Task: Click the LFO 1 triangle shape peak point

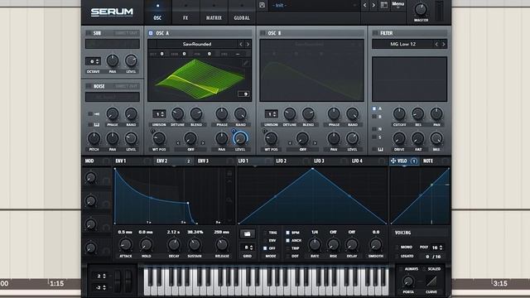Action: click(313, 168)
